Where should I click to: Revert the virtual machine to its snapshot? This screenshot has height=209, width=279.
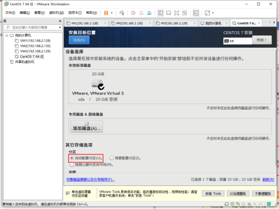[x=141, y=13]
